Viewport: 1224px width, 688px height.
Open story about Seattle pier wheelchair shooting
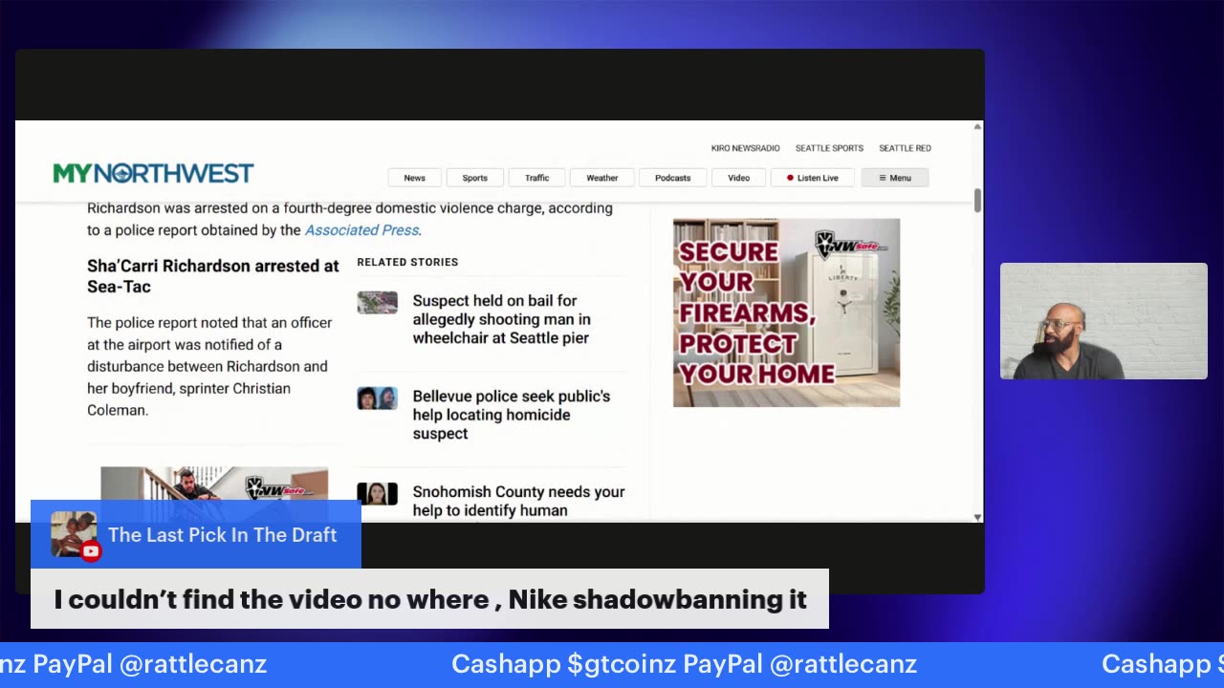click(x=502, y=319)
